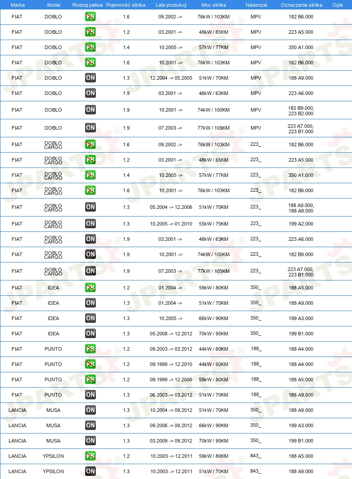The height and width of the screenshot is (479, 352).
Task: Click the diesel icon for Lancia Musa 51kW / 70KM
Action: coord(90,410)
